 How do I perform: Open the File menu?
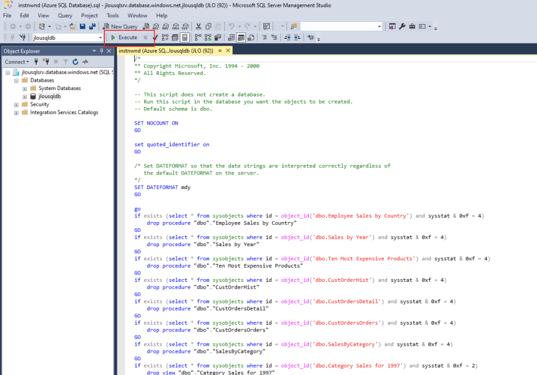(7, 15)
